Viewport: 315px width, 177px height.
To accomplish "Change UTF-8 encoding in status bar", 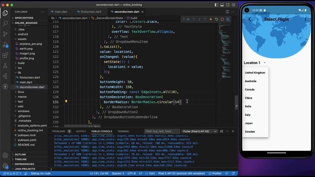I will [131, 174].
